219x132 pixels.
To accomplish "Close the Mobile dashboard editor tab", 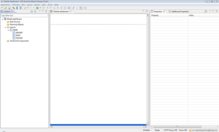I will click(70, 11).
